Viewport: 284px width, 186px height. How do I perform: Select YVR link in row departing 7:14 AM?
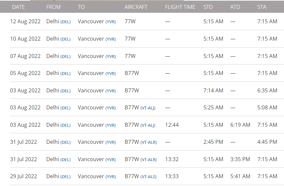point(111,91)
